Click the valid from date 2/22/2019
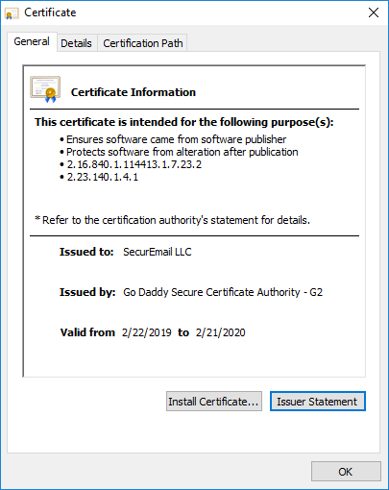389x490 pixels. click(x=147, y=332)
